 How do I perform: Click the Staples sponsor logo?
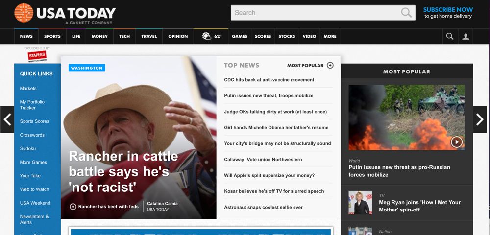pos(37,55)
